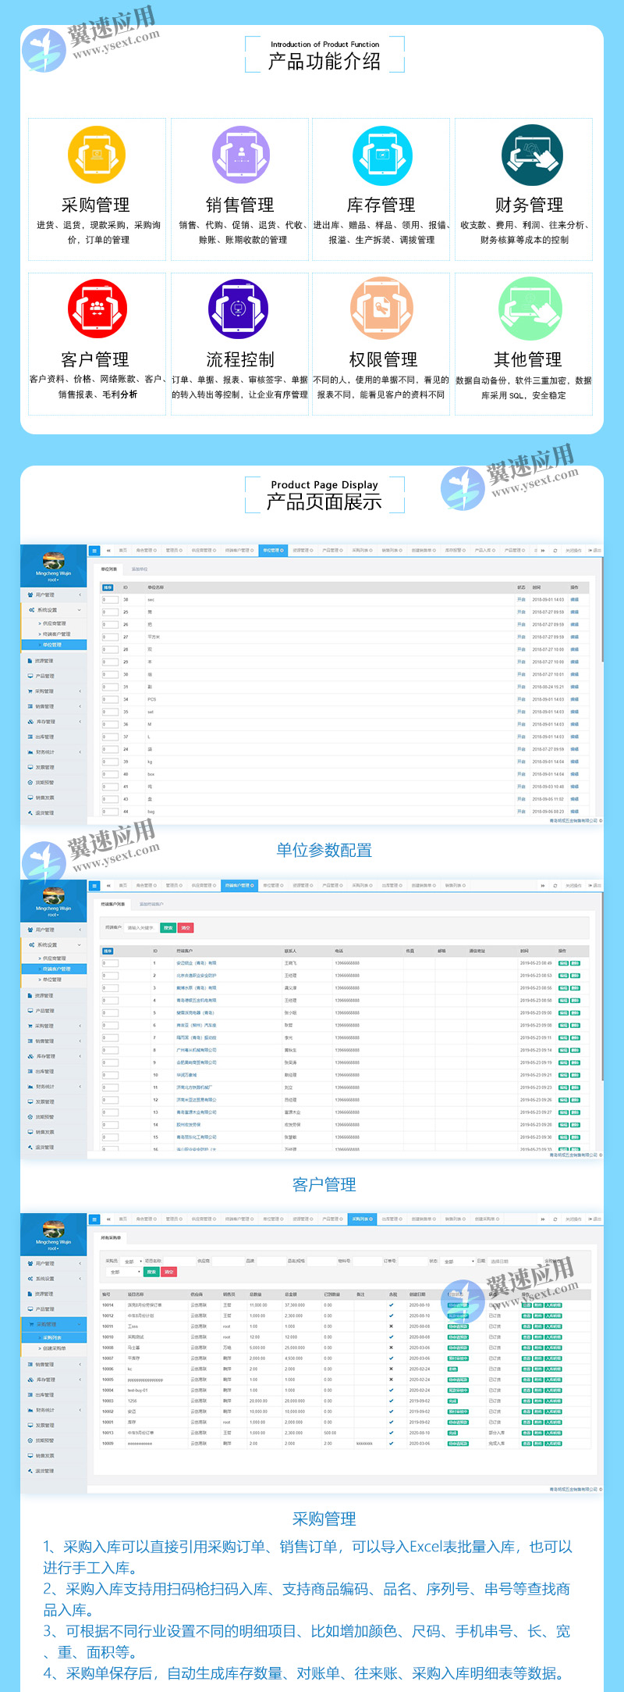
Task: Click the red 清空 button in 客户管理 screenshot
Action: coord(186,927)
